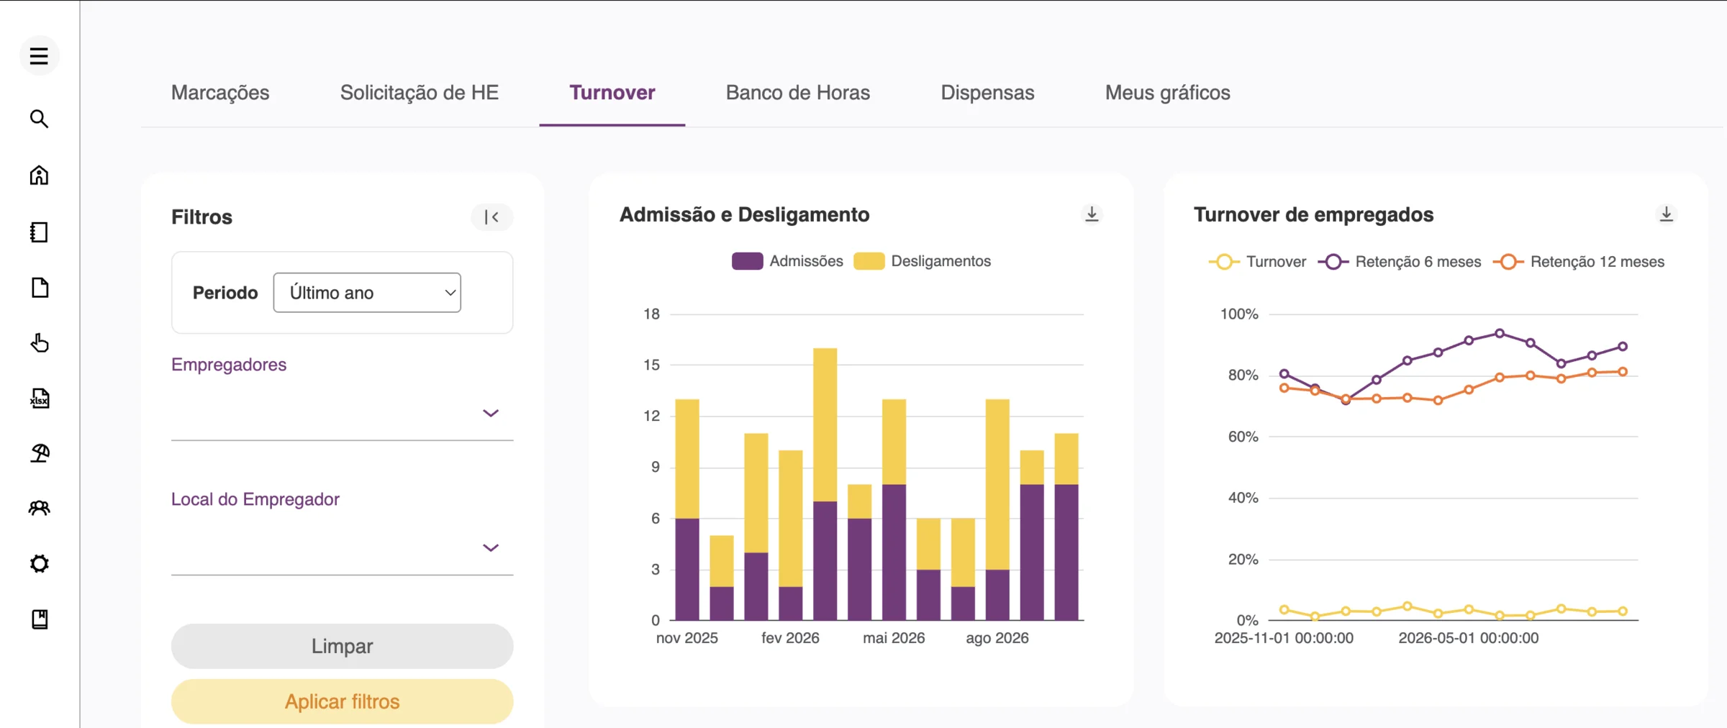This screenshot has width=1727, height=728.
Task: Download the Admissão e Desligamento chart
Action: [x=1092, y=214]
